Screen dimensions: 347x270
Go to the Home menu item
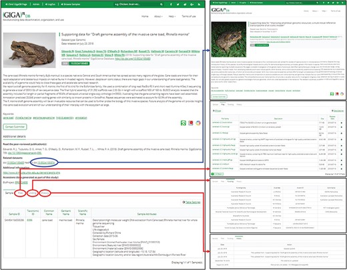(x=145, y=17)
